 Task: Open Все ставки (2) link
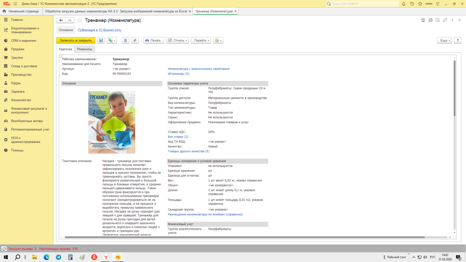pyautogui.click(x=178, y=137)
